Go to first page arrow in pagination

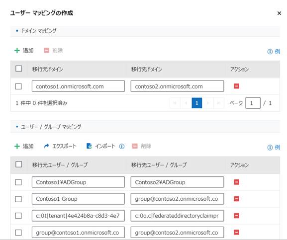(175, 103)
